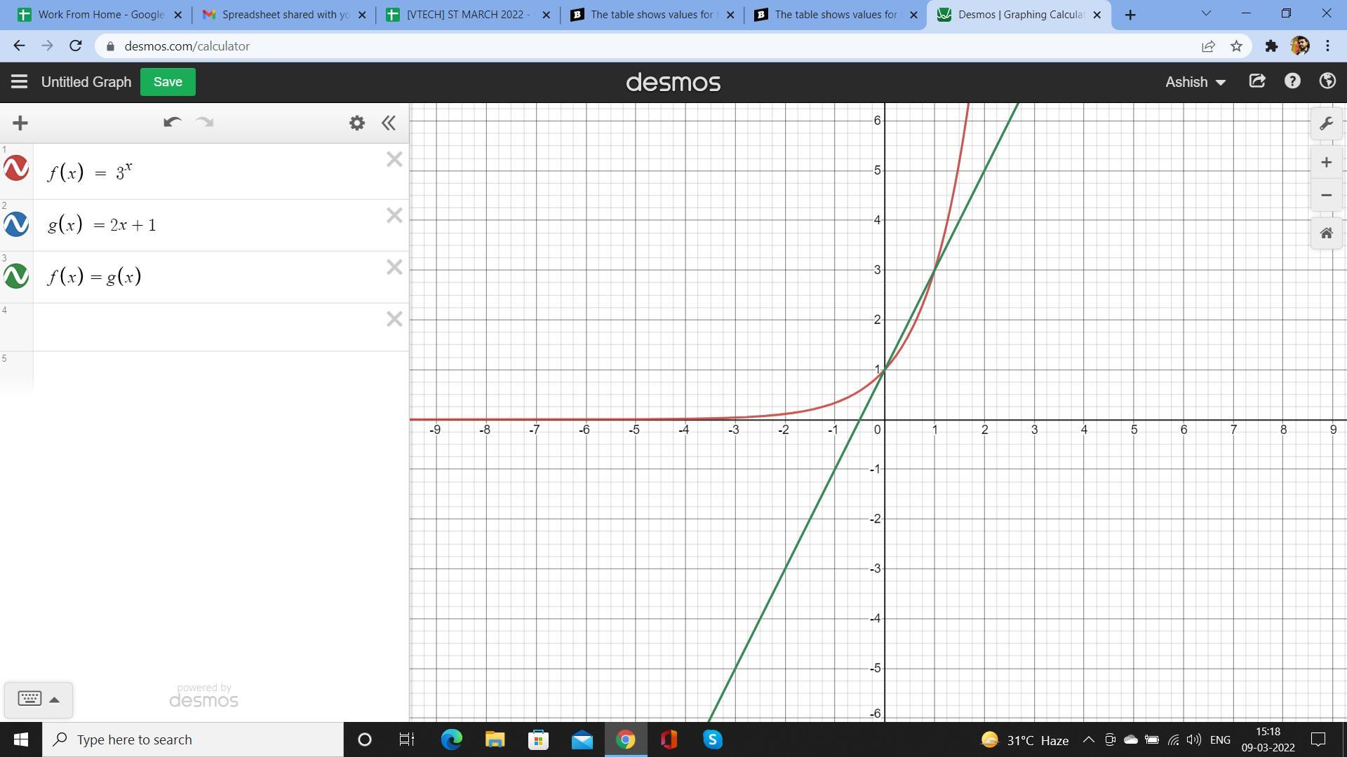Open the Help question mark menu
This screenshot has width=1347, height=757.
(x=1292, y=81)
